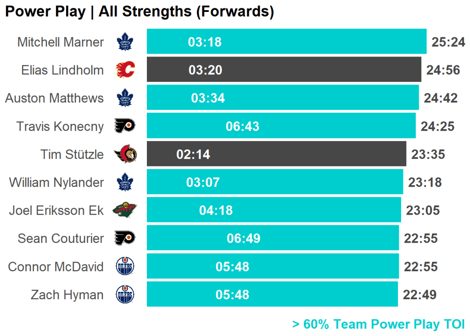Viewport: 470px width, 336px height.
Task: Click the Maple Leafs logo beside Auston Matthews
Action: (125, 98)
